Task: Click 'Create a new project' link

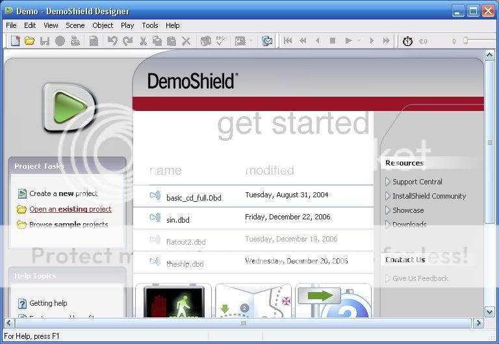Action: click(63, 193)
